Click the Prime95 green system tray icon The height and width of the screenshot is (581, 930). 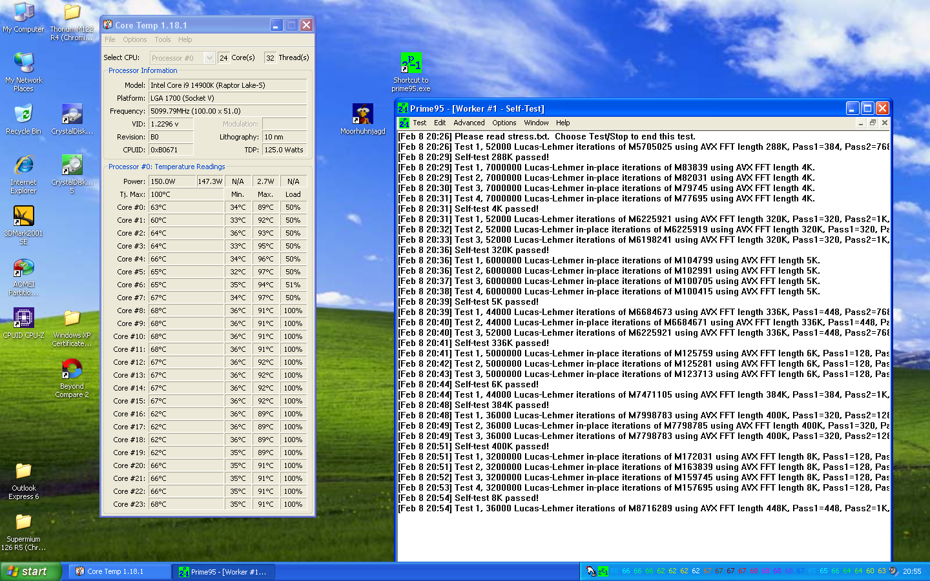[x=603, y=571]
